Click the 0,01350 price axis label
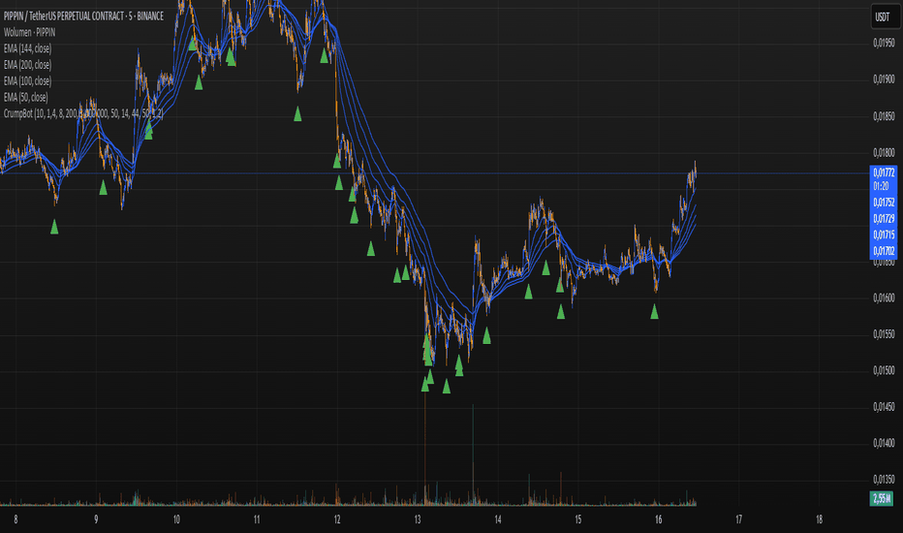The image size is (903, 533). coord(884,480)
